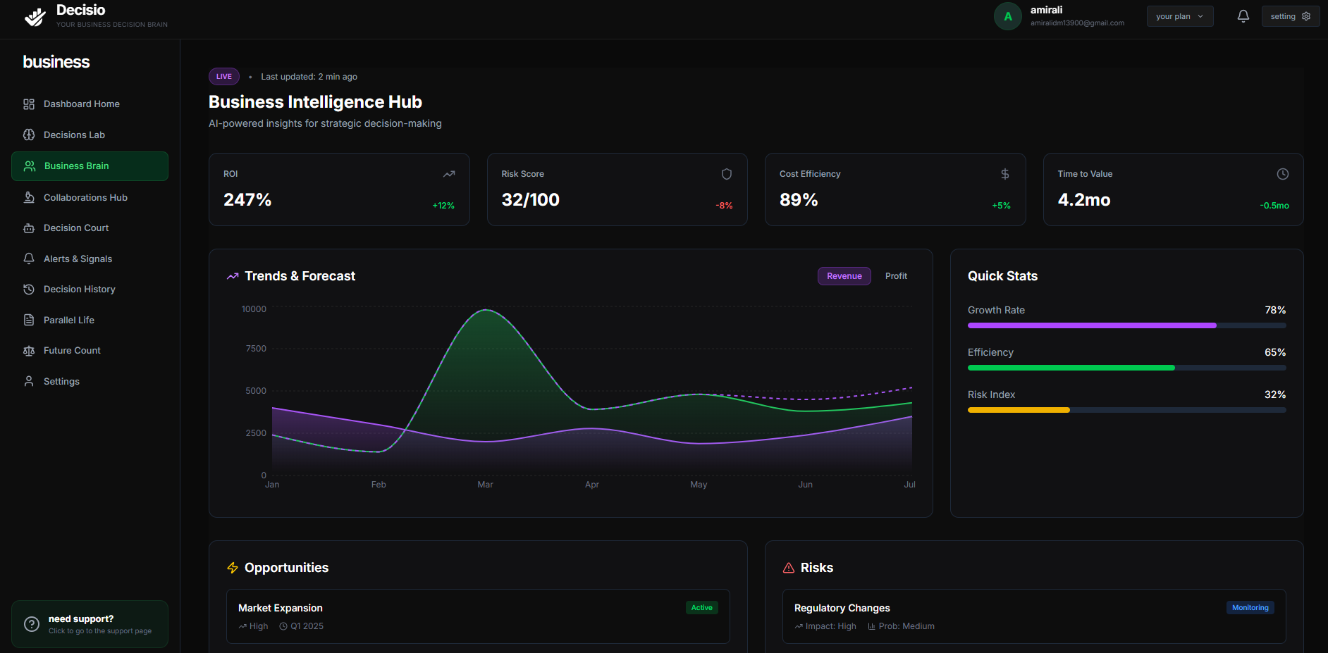Open Decision History page
The width and height of the screenshot is (1328, 653).
pyautogui.click(x=90, y=290)
